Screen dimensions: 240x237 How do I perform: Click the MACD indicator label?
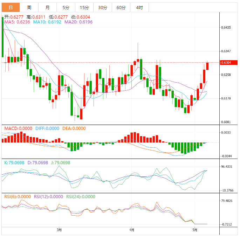coord(18,128)
